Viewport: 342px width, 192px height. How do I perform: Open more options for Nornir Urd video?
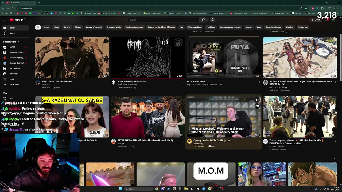tap(184, 82)
